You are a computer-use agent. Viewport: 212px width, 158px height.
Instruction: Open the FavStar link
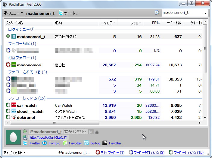click(x=115, y=143)
